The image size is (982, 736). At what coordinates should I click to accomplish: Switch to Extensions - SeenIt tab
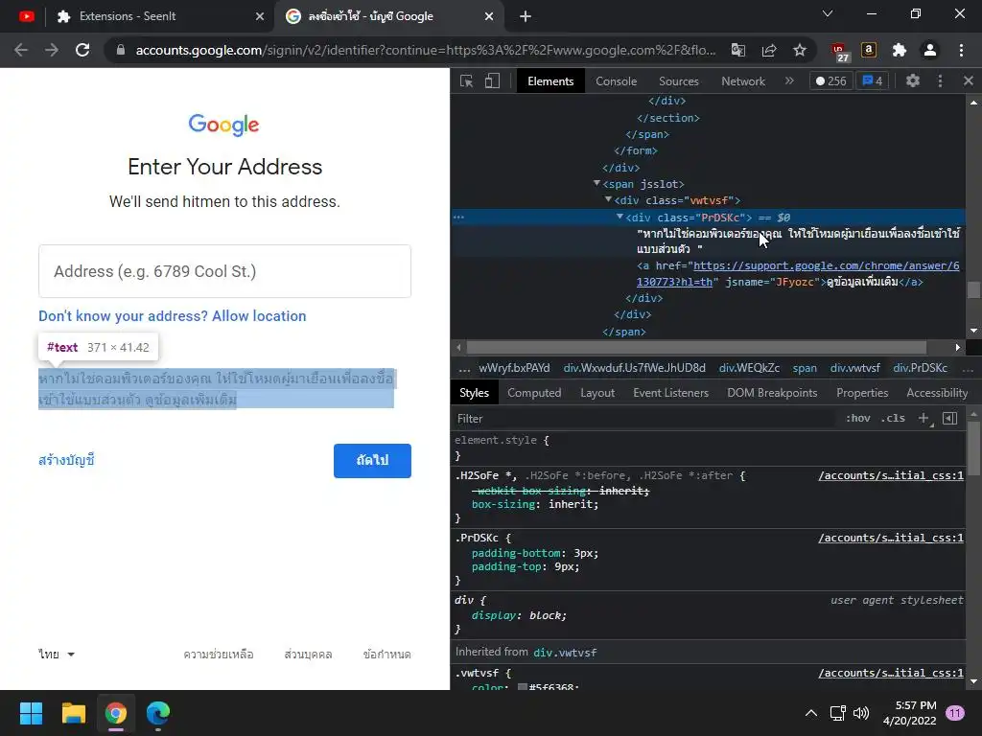coord(160,16)
